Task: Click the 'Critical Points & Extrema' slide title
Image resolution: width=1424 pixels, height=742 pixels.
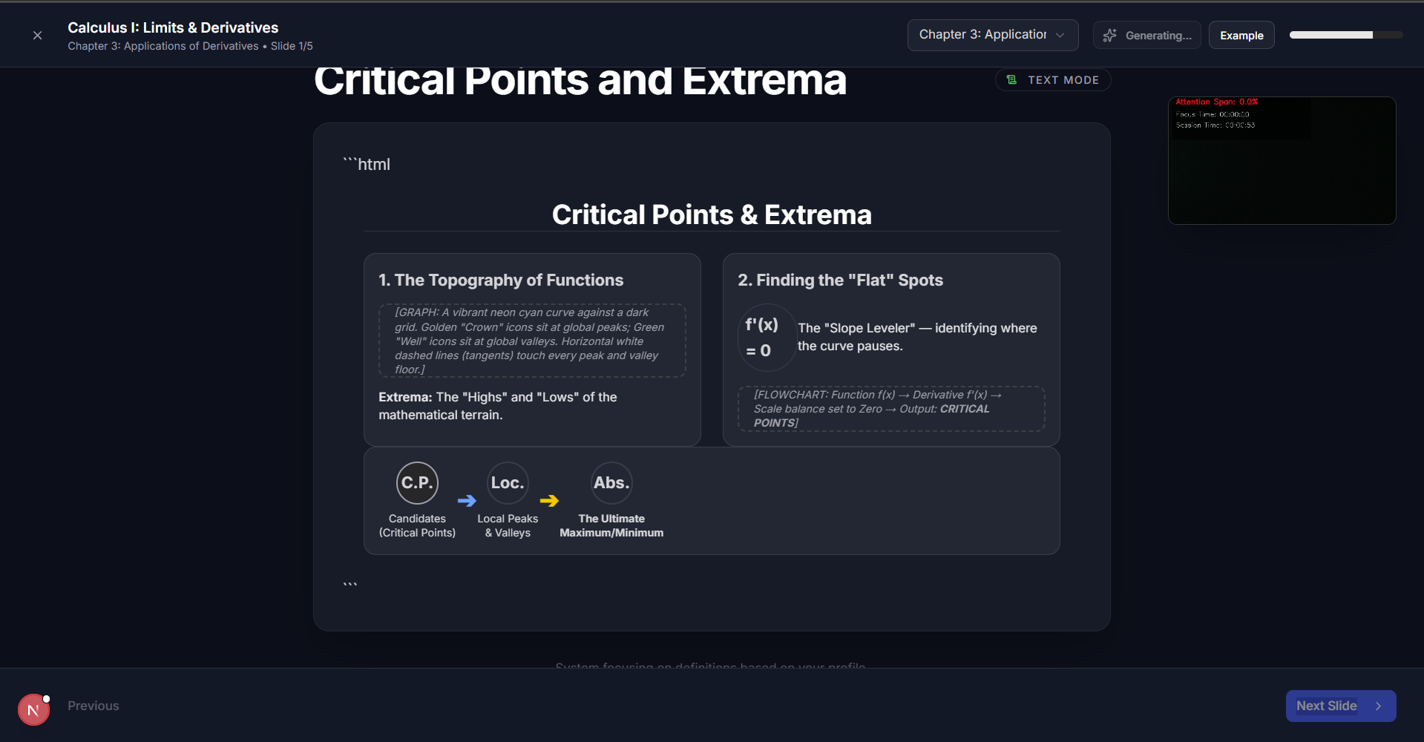Action: [712, 214]
